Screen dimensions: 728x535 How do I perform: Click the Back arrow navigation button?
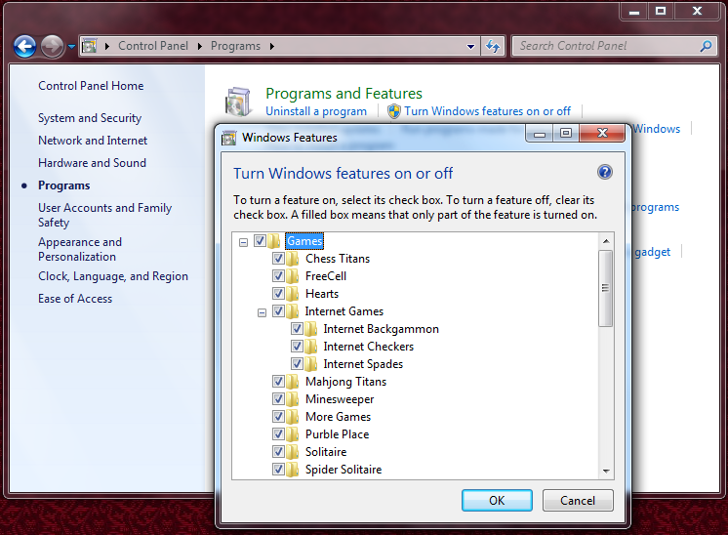tap(24, 47)
